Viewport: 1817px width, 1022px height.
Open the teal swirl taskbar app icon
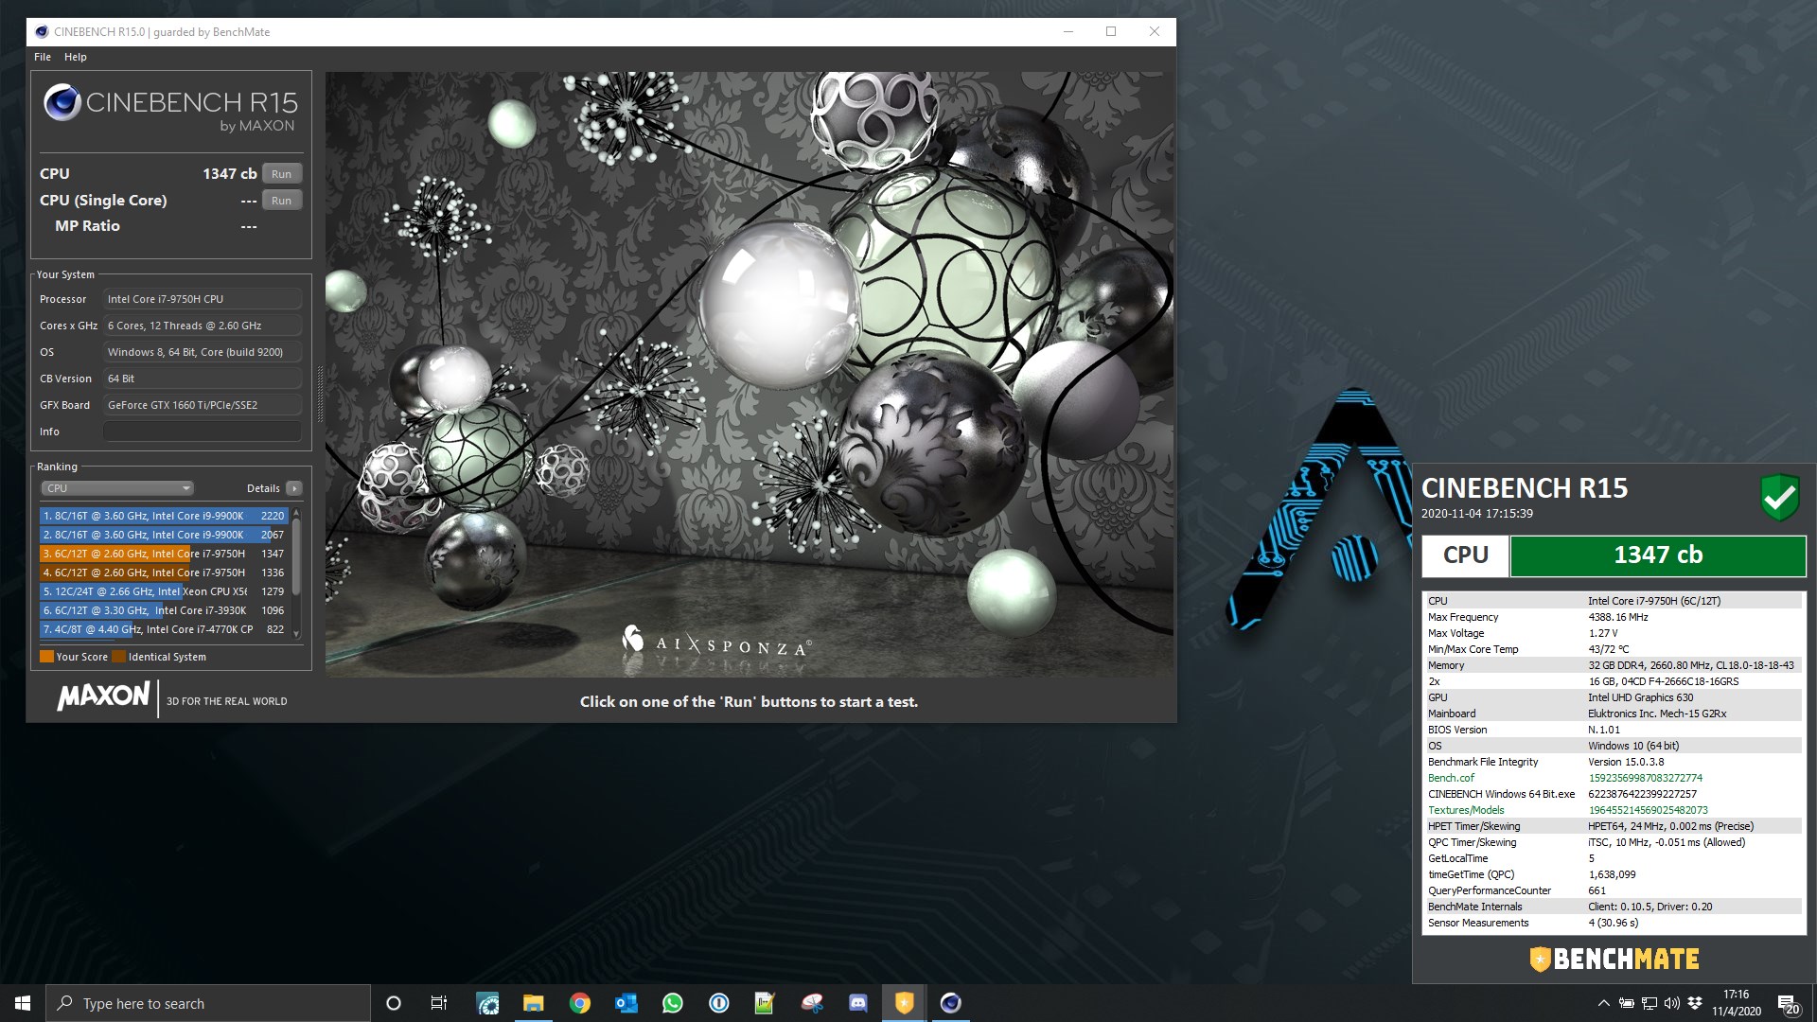[487, 1003]
